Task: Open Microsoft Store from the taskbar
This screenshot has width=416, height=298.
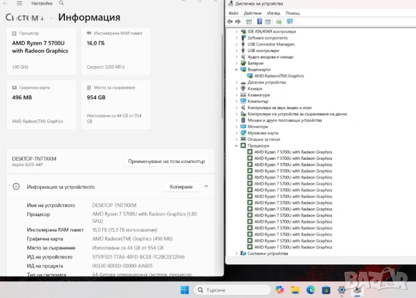Action: coord(326,290)
